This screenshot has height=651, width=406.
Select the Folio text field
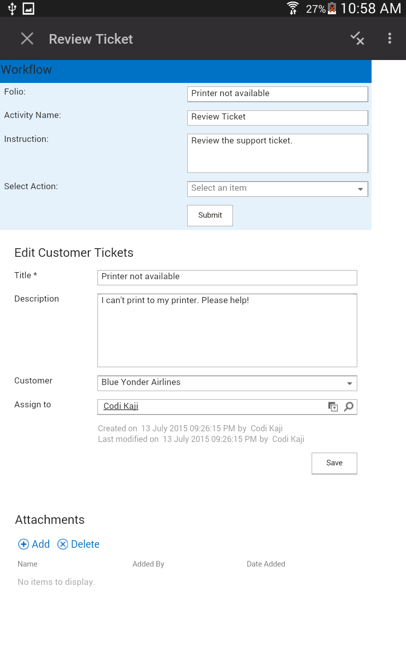[278, 94]
